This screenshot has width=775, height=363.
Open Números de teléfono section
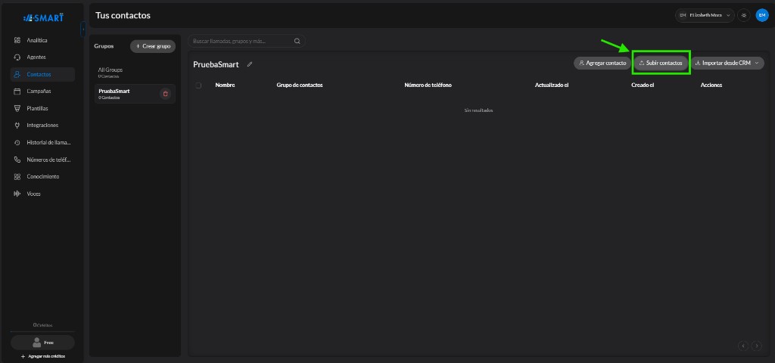42,160
